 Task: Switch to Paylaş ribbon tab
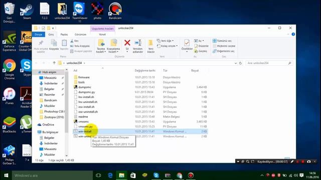point(64,34)
